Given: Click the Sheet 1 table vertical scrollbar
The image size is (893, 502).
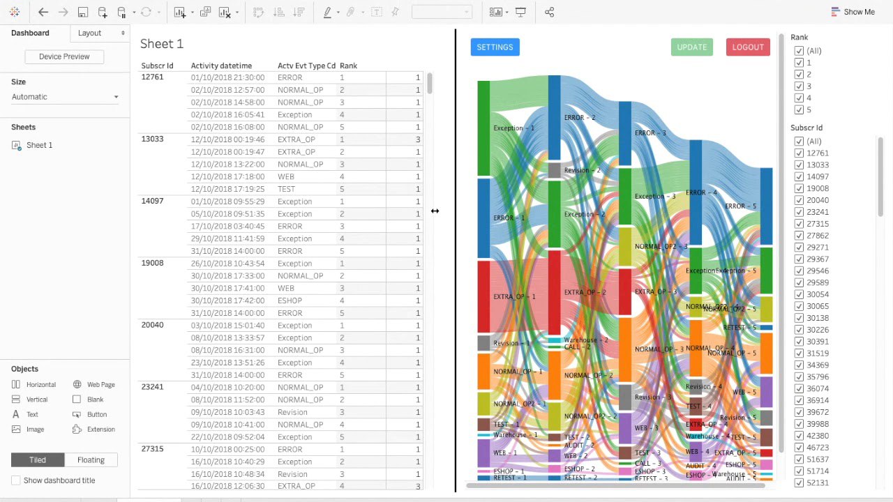Looking at the screenshot, I should tap(430, 84).
